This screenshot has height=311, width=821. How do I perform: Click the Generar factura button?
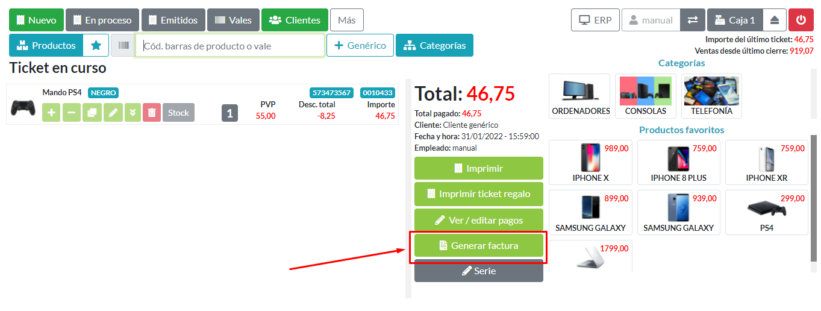[x=478, y=245]
